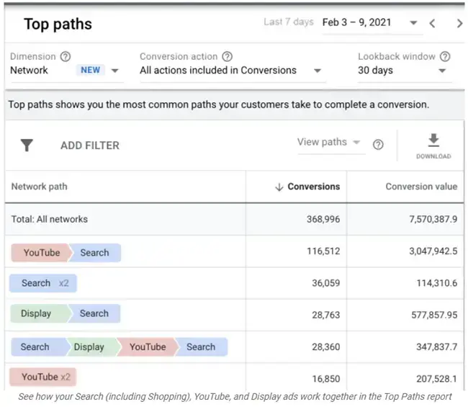Image resolution: width=468 pixels, height=407 pixels.
Task: Click the conversions cell 36,059
Action: point(326,283)
